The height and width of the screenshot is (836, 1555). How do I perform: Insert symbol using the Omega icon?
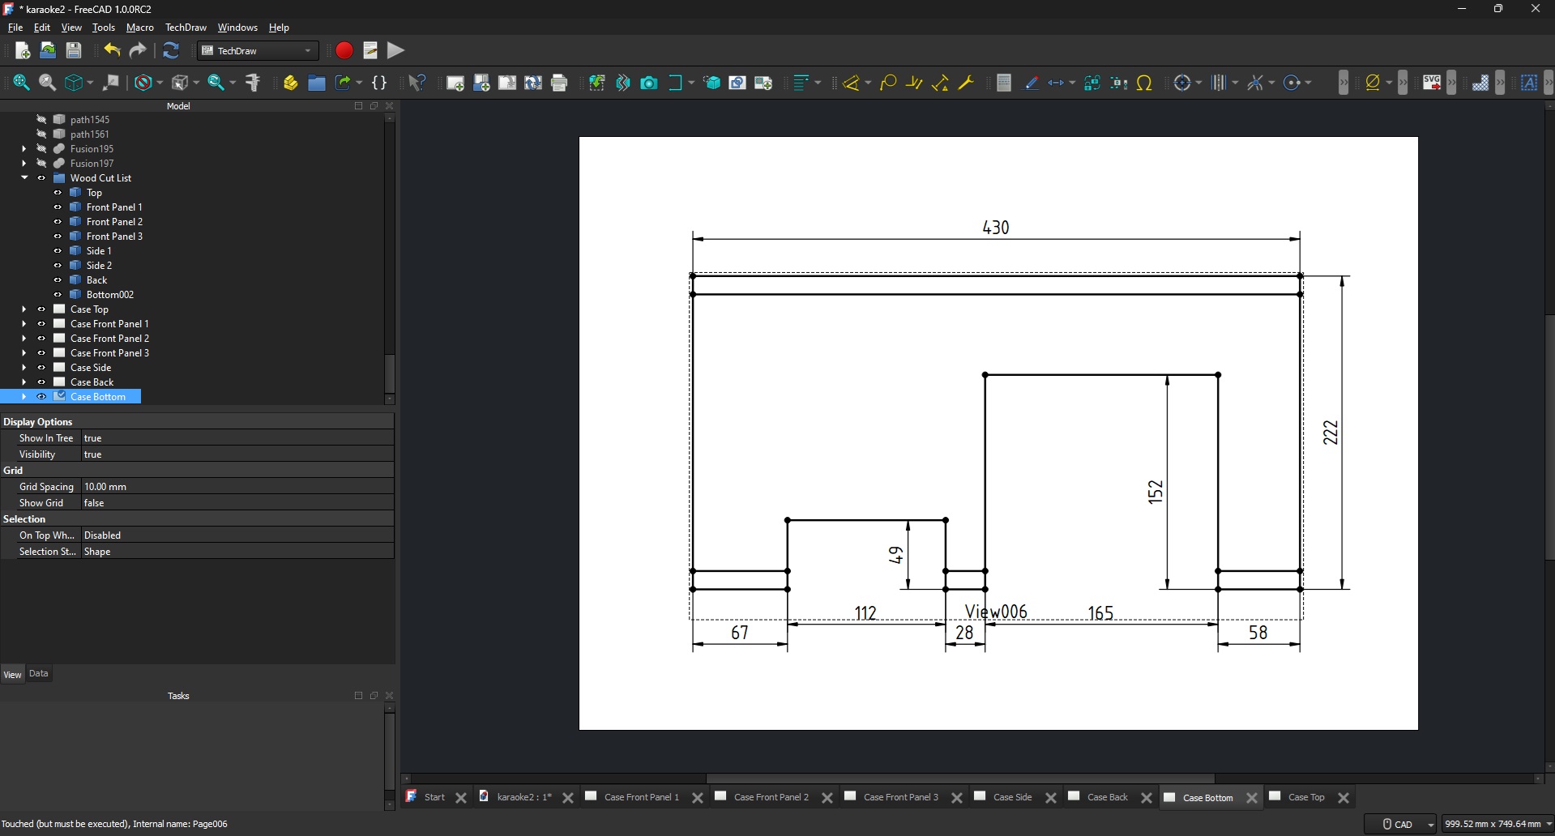(x=1144, y=83)
